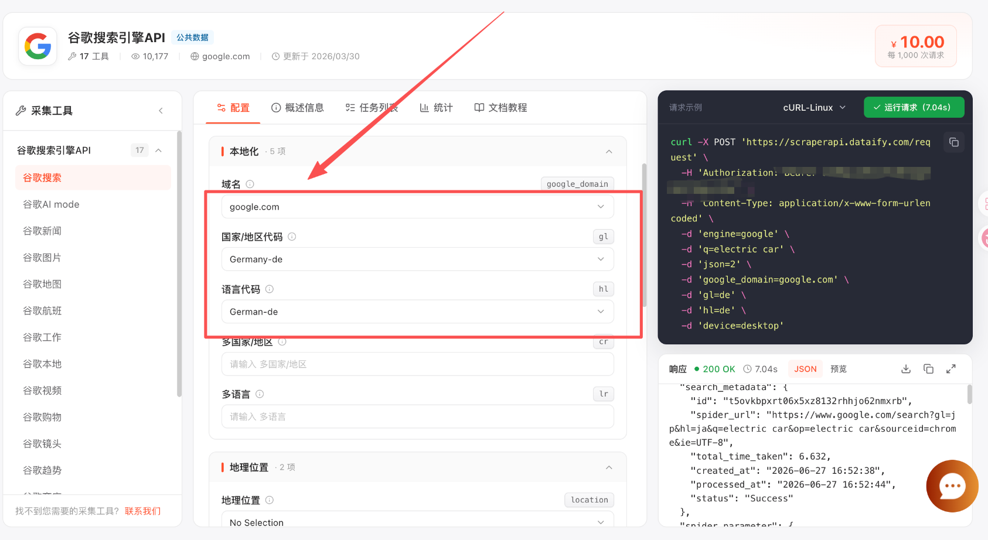Open the 统计 tab

pos(436,108)
